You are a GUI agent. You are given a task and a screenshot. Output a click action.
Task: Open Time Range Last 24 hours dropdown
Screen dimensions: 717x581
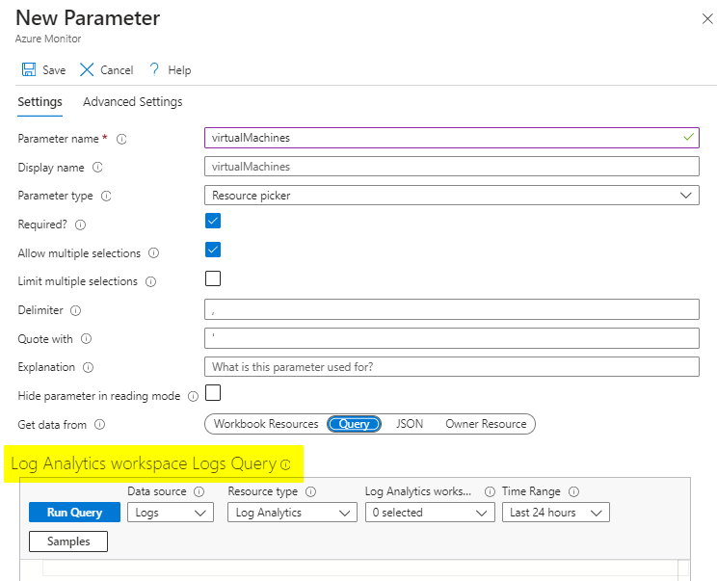click(x=556, y=513)
